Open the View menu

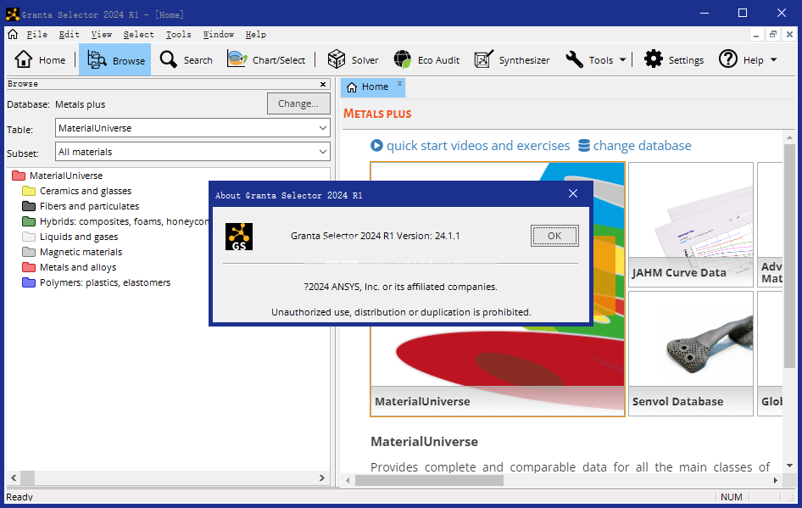[101, 34]
